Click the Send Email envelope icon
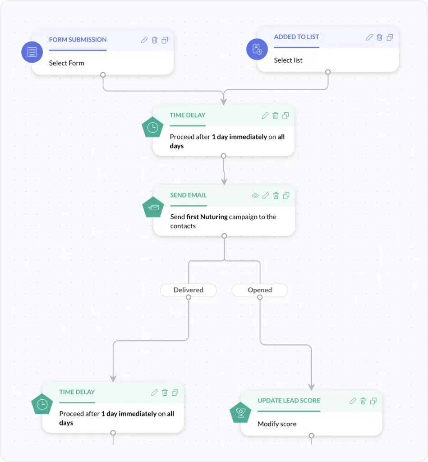 click(153, 207)
